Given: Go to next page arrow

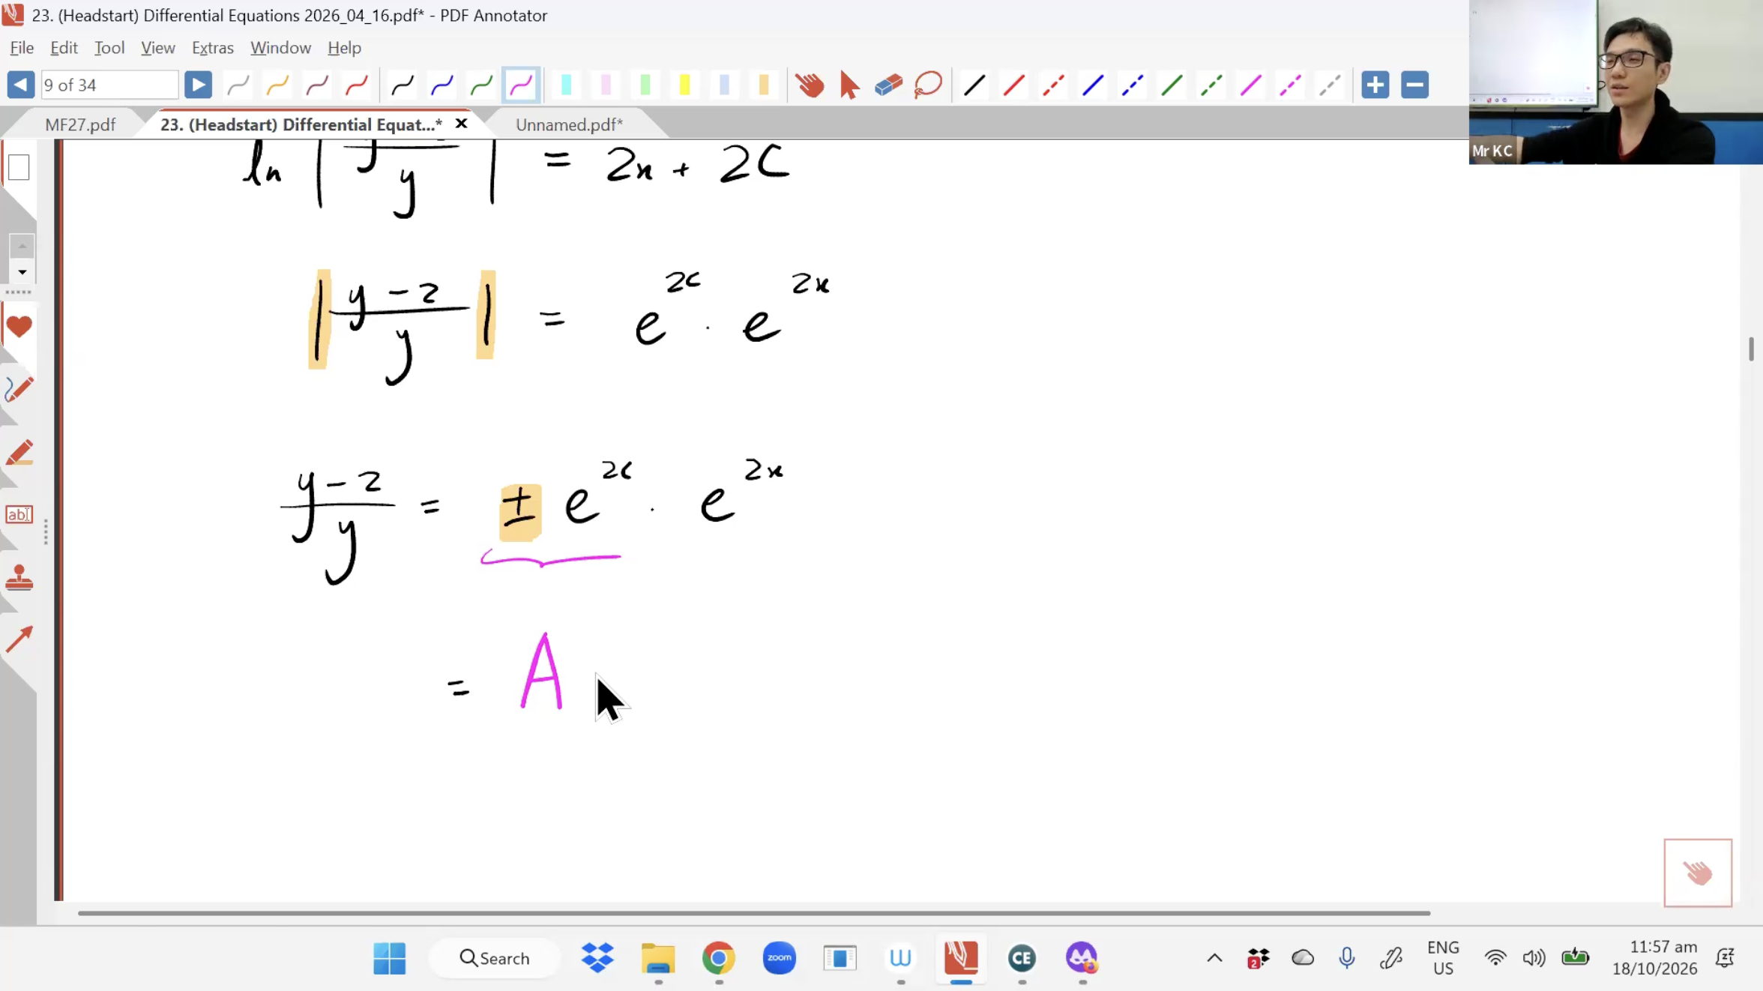Looking at the screenshot, I should 198,85.
